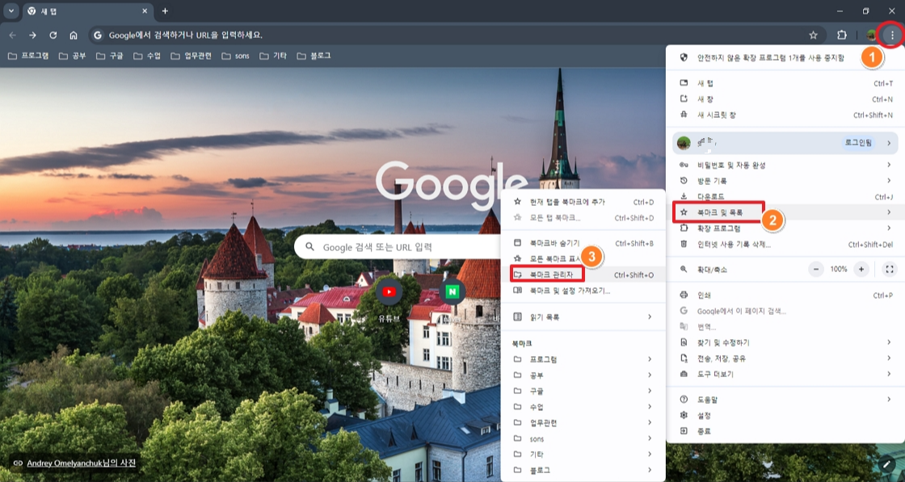Open the green Naver shortcut icon

point(452,291)
